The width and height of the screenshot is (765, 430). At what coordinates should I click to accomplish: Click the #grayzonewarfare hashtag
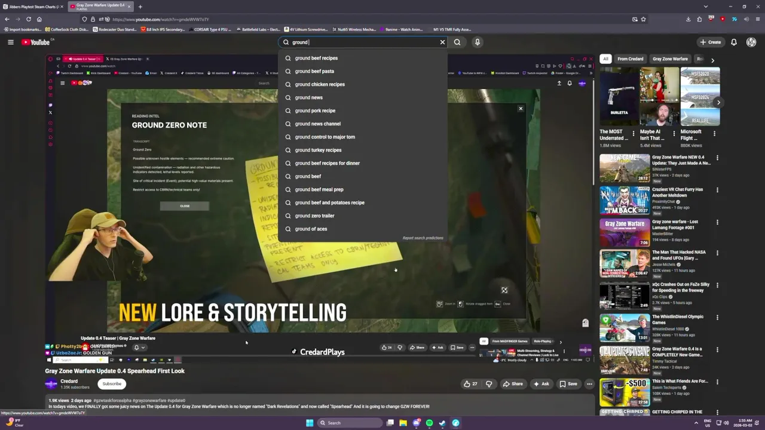click(x=149, y=400)
